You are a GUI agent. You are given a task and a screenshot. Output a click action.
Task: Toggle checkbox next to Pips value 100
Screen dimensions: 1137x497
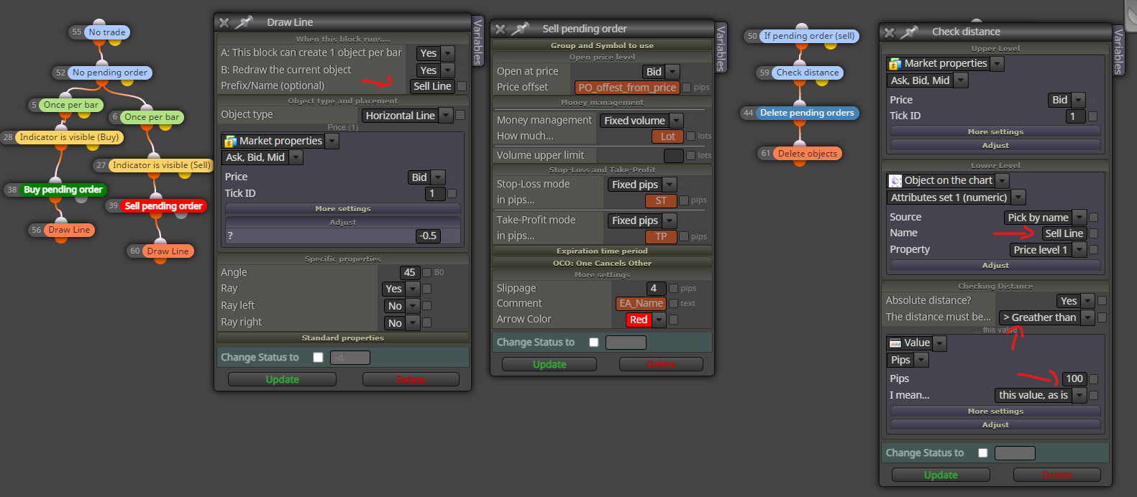pyautogui.click(x=1093, y=379)
